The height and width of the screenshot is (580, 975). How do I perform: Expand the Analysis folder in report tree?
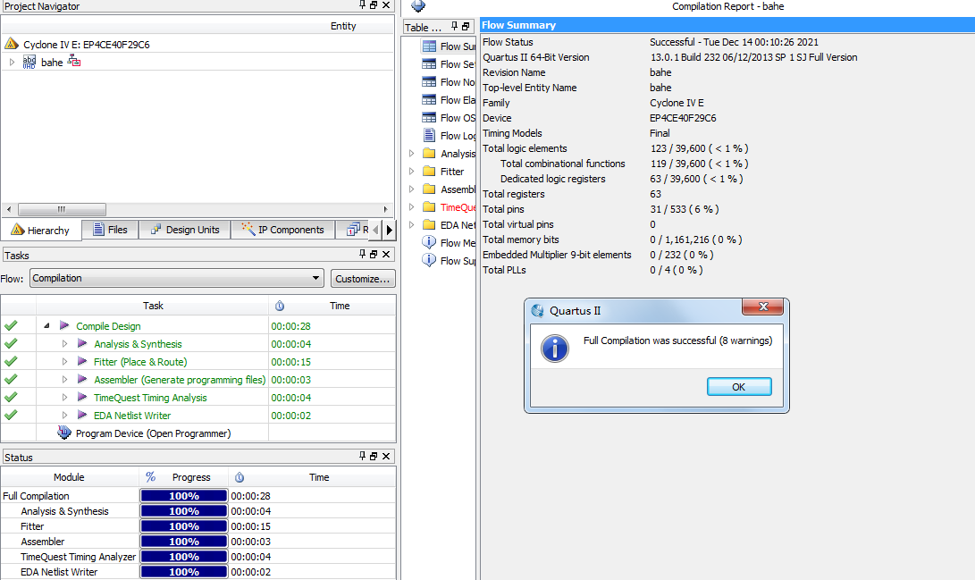(412, 153)
